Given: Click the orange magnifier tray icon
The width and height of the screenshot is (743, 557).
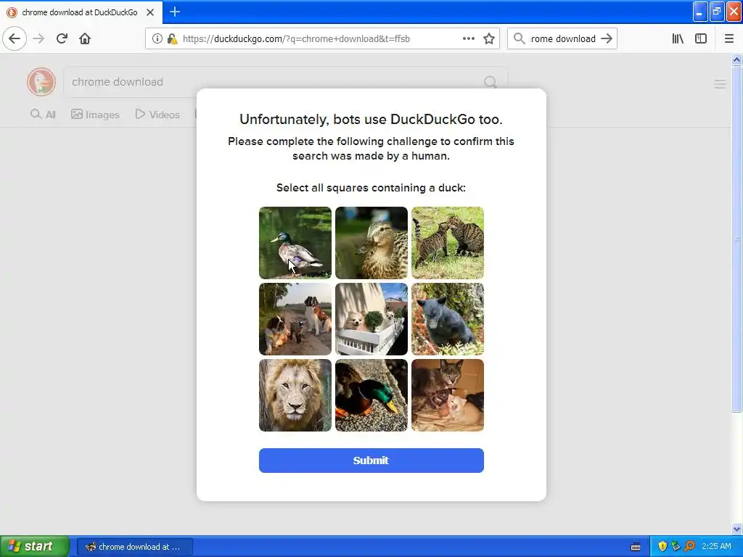Looking at the screenshot, I should coord(689,546).
